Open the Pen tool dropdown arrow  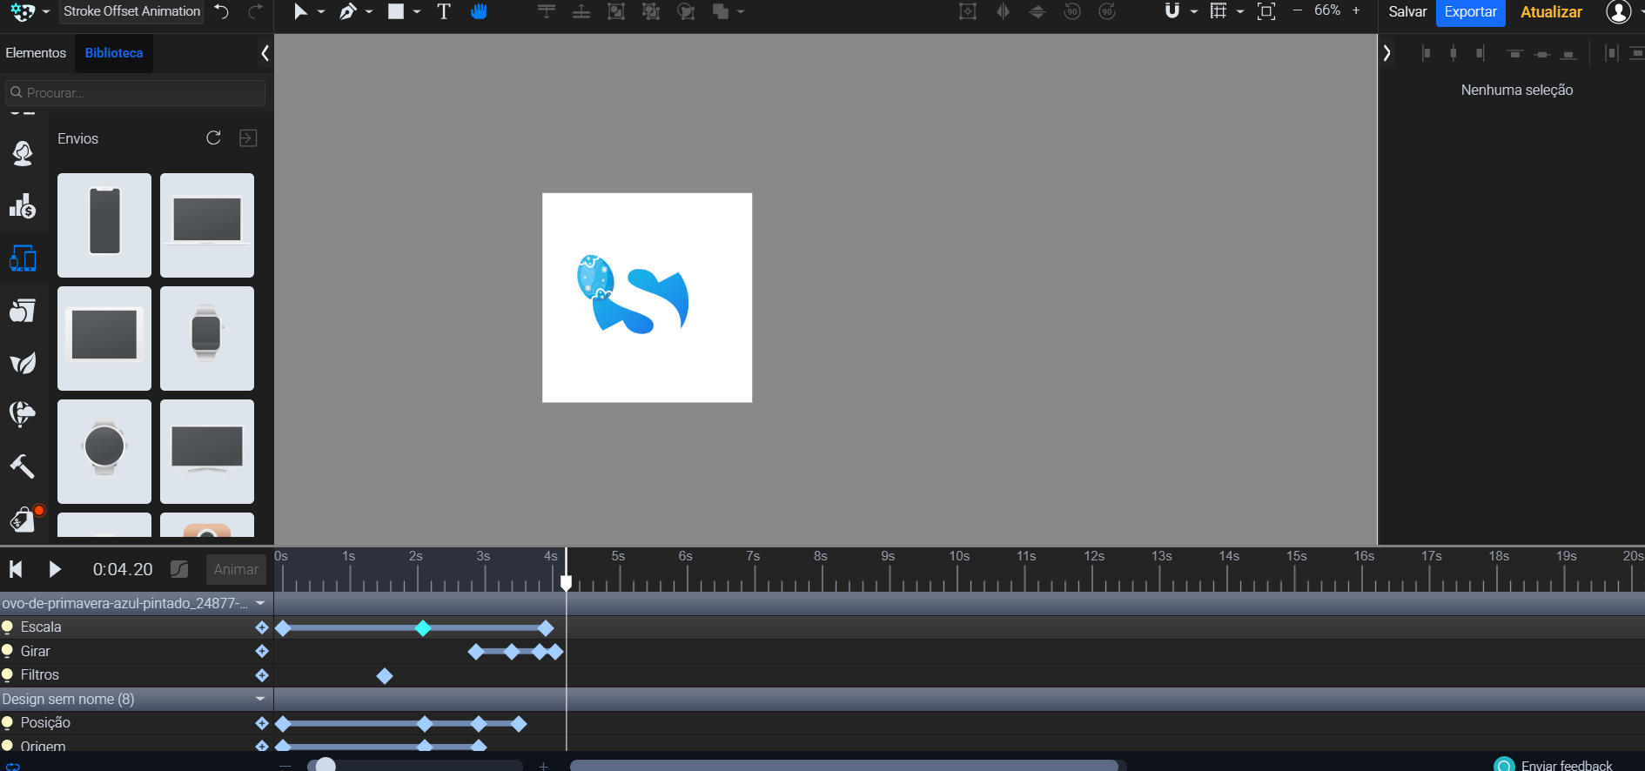point(369,12)
